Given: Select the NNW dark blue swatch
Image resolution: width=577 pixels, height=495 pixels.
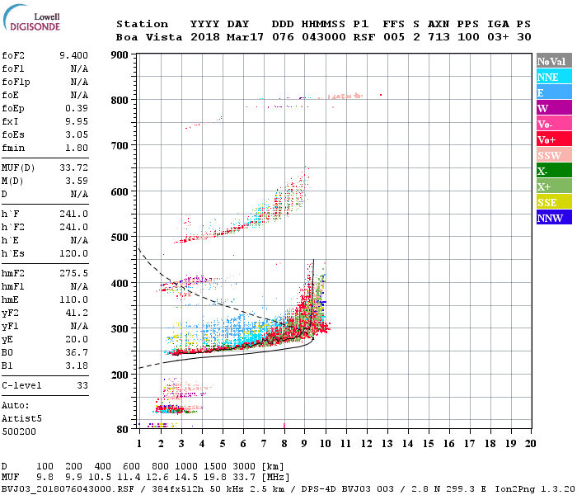Looking at the screenshot, I should click(554, 217).
